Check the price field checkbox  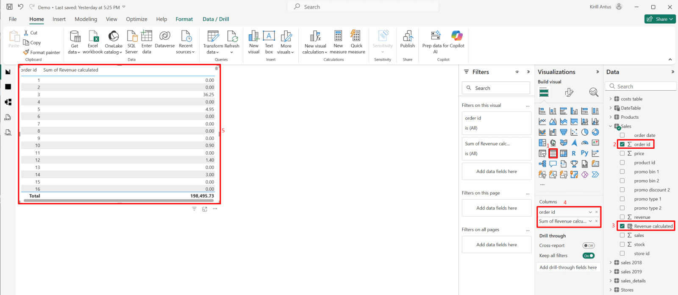click(x=622, y=153)
